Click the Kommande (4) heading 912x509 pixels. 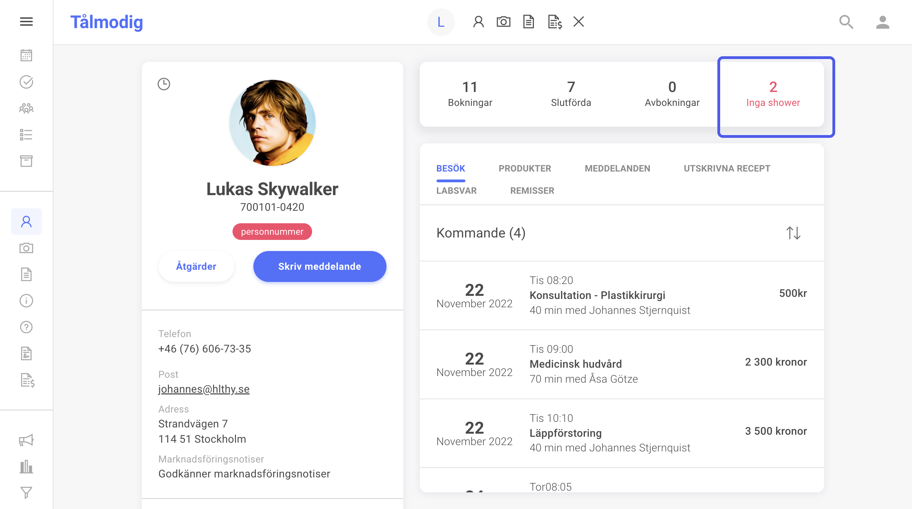[x=481, y=233]
